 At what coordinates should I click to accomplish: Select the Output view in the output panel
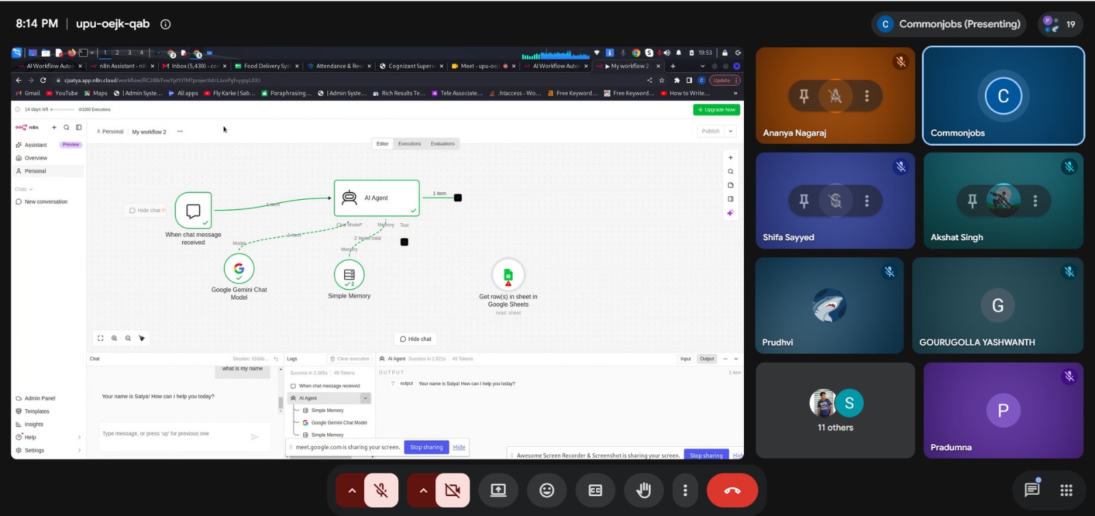[x=707, y=359]
